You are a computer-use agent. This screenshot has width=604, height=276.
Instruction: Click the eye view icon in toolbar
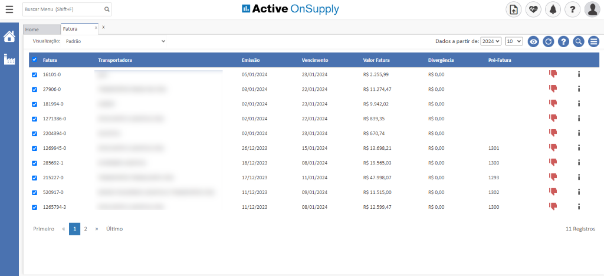[x=533, y=41]
